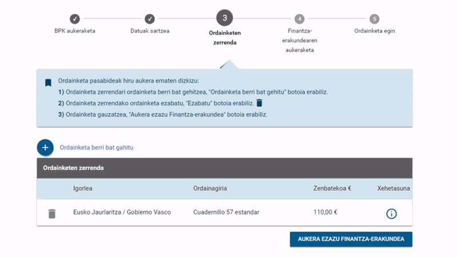This screenshot has width=457, height=258.
Task: Go to step 4 numbered circle
Action: pos(299,19)
